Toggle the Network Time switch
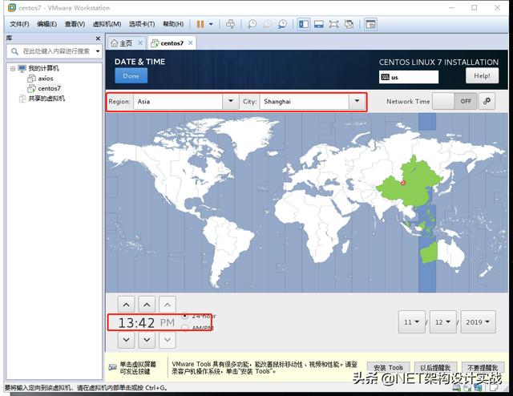The height and width of the screenshot is (396, 513). pos(454,102)
